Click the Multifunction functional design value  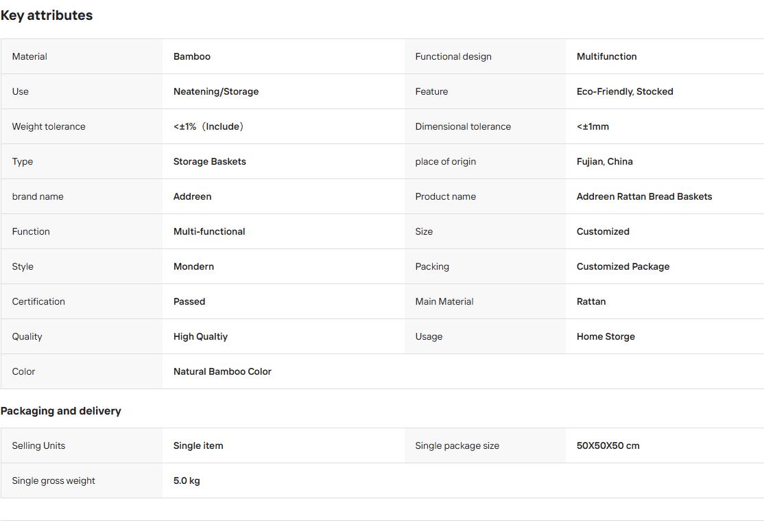pyautogui.click(x=607, y=56)
